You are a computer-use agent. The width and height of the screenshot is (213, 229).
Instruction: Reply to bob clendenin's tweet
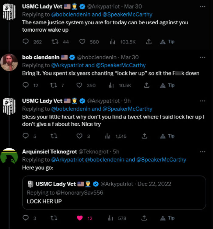pos(26,85)
